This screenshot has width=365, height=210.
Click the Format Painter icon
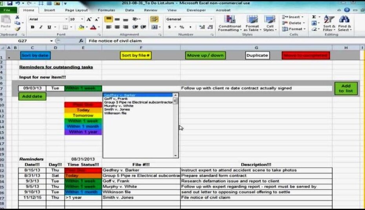17,29
